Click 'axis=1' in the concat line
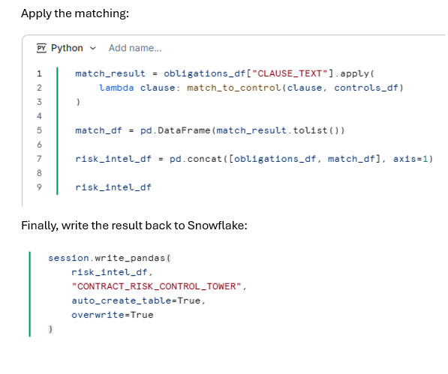Viewport: 448px width, 374px height. 410,159
